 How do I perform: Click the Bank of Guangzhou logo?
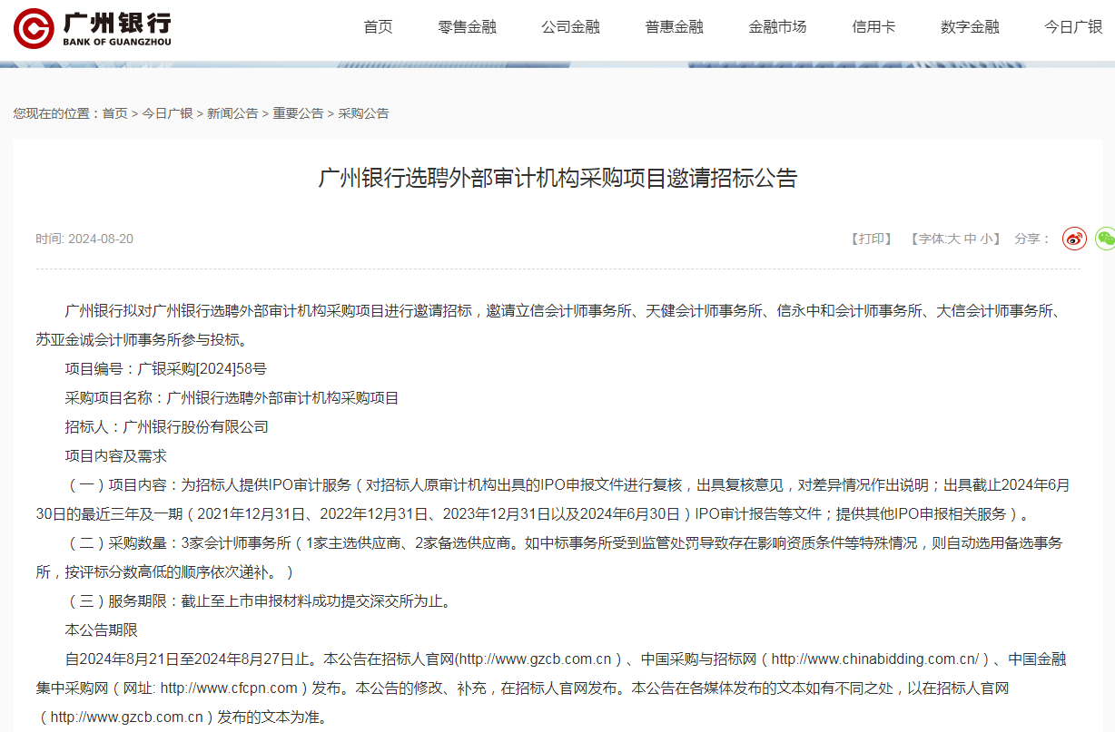[x=92, y=28]
